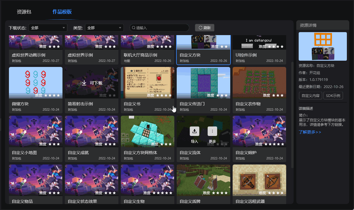This screenshot has width=354, height=210.
Task: Select the 自定义书 book thumbnail
Action: click(x=148, y=83)
